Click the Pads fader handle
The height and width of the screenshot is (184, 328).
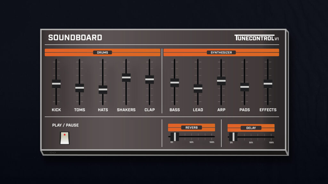245,87
